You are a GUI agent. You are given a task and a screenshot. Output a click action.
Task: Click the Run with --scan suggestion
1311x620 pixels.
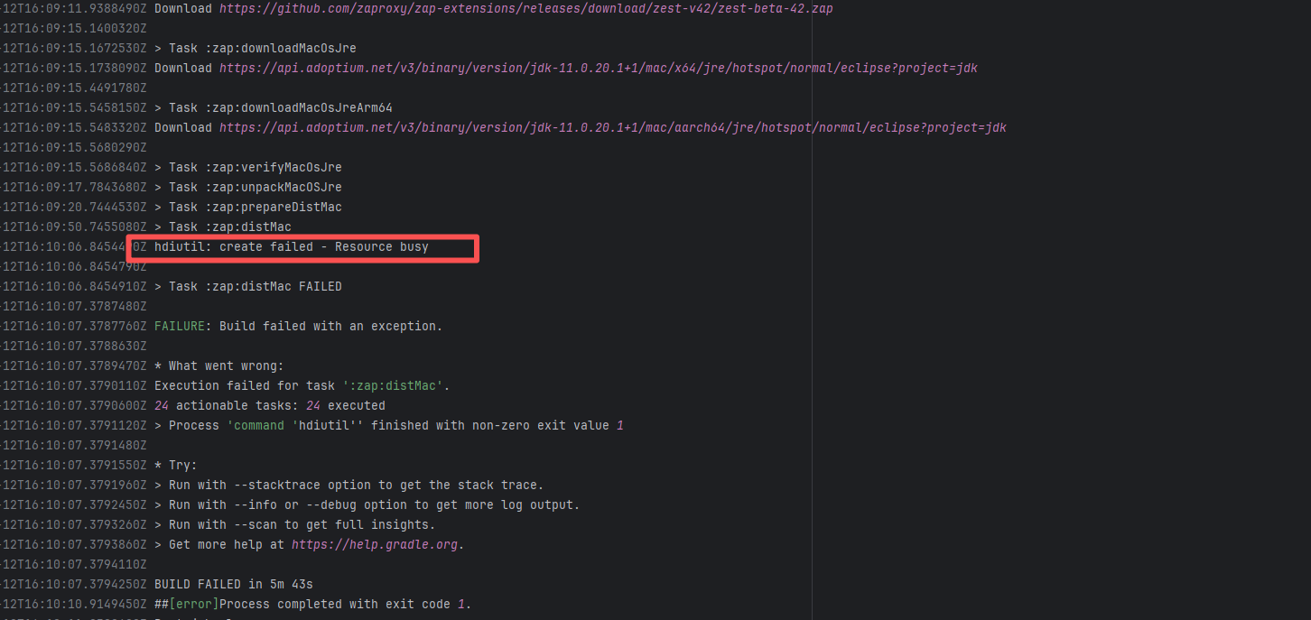point(302,524)
